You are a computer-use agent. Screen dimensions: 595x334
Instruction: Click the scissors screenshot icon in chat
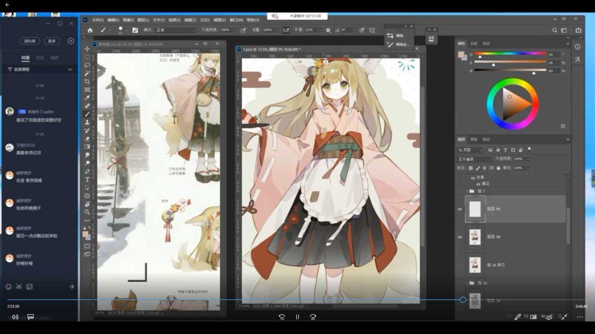(x=19, y=286)
